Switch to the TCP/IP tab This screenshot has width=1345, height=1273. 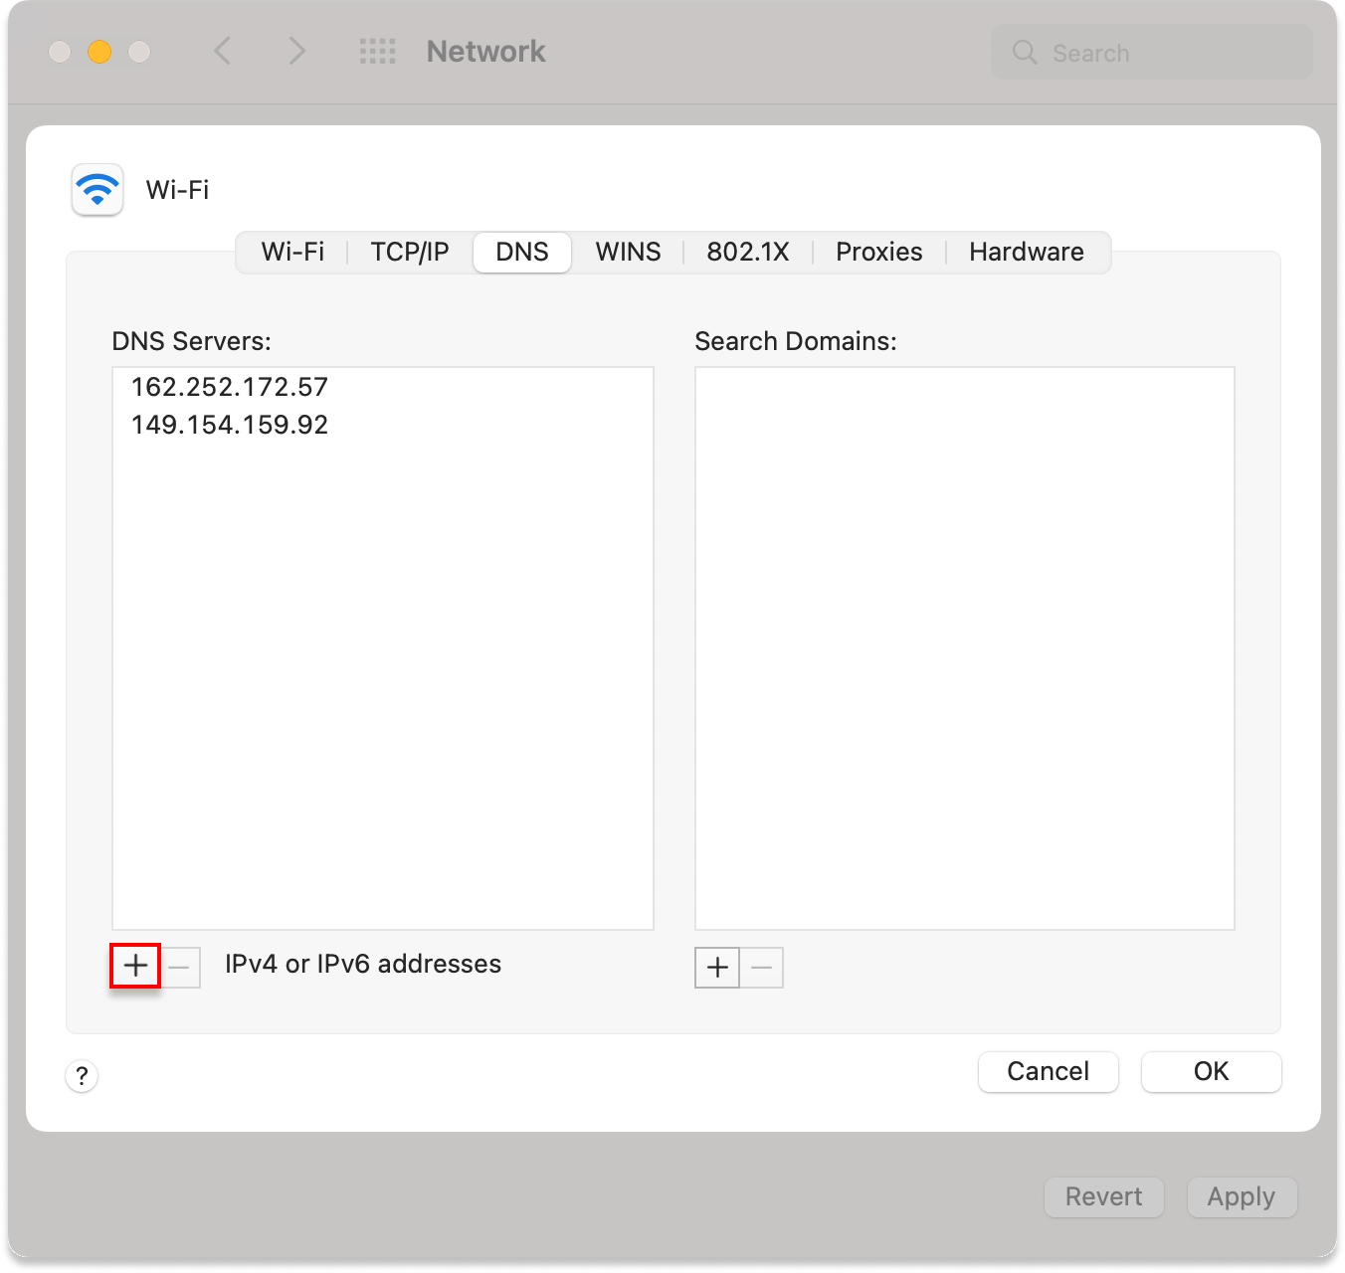(409, 253)
